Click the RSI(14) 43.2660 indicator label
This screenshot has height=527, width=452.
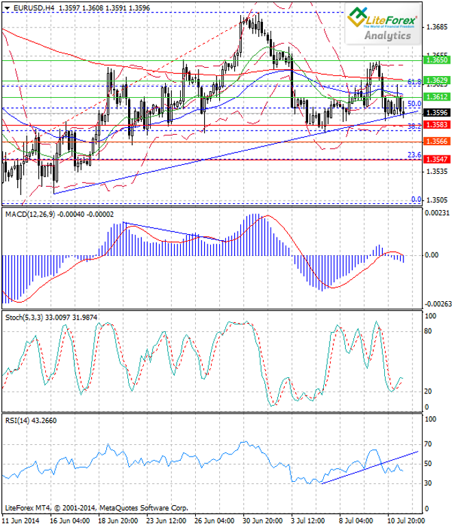[x=31, y=420]
